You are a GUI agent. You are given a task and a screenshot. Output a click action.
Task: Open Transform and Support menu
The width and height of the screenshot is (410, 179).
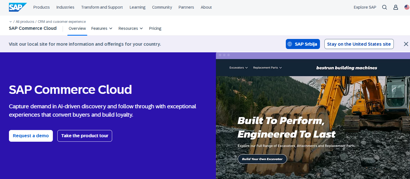102,7
